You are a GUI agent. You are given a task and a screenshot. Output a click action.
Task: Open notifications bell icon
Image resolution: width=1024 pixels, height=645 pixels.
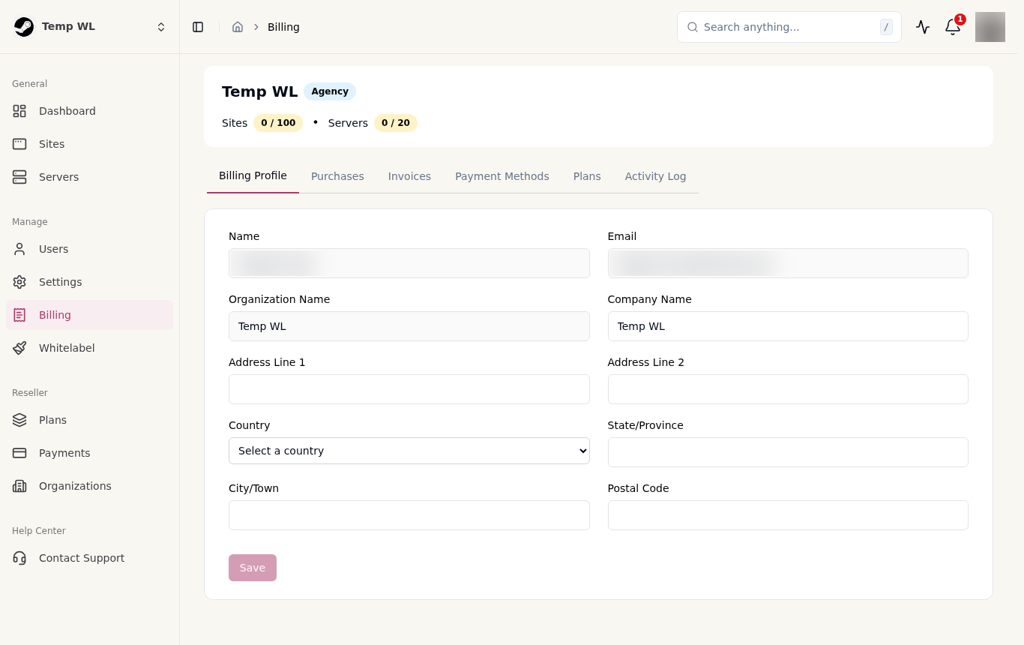click(x=953, y=27)
